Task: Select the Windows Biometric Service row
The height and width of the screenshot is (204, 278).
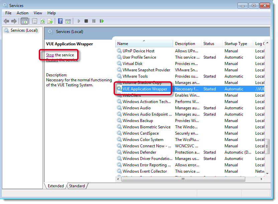Action: (x=190, y=127)
